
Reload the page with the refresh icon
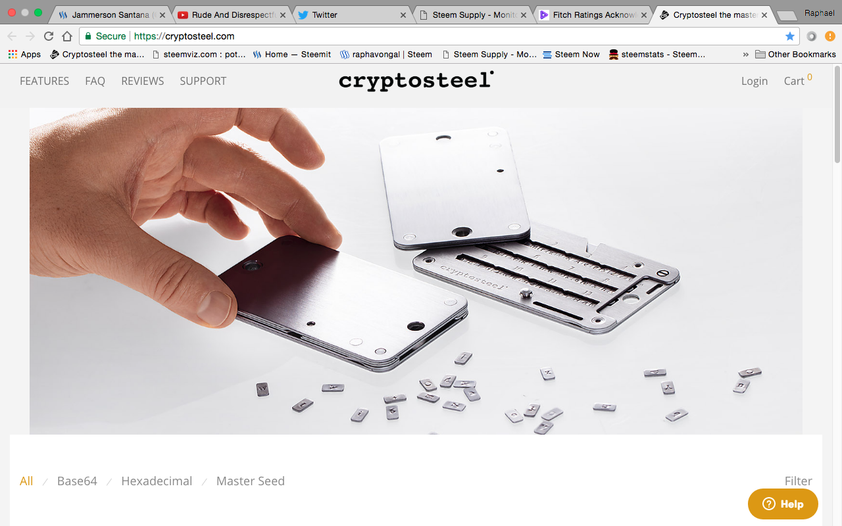click(x=49, y=36)
